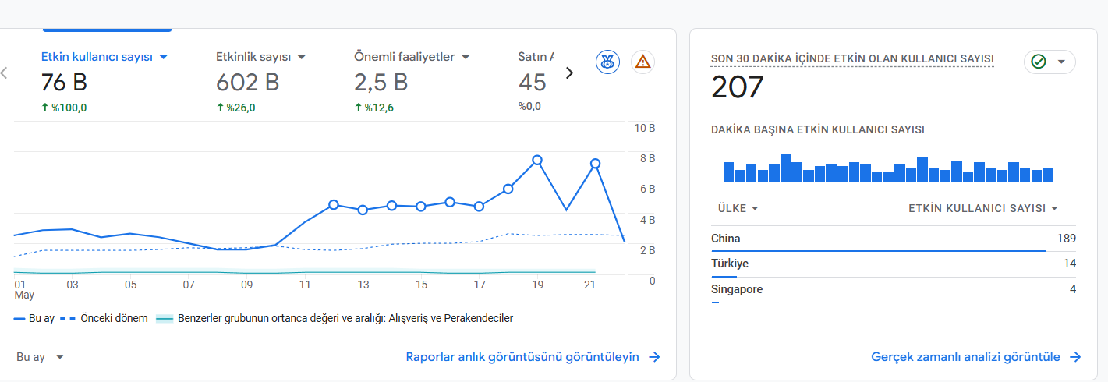Click the %100,0 increase indicator
Screen dimensions: 1108x382
(64, 108)
